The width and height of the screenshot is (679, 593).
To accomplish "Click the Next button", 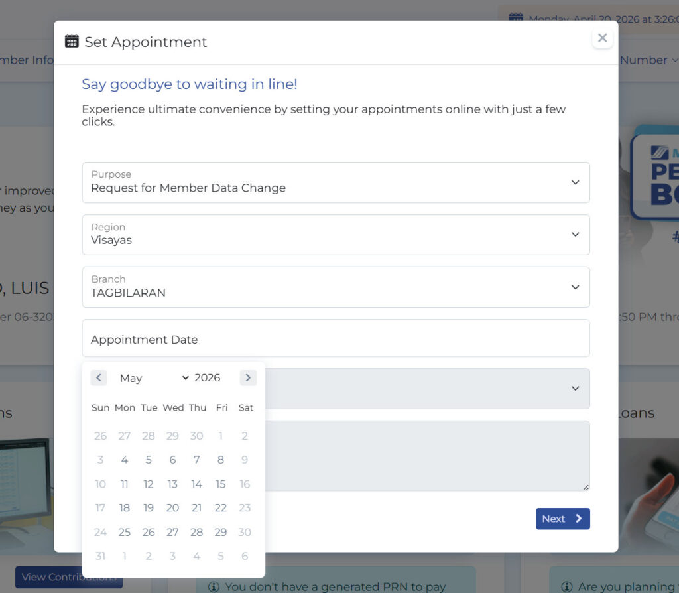I will click(x=562, y=519).
